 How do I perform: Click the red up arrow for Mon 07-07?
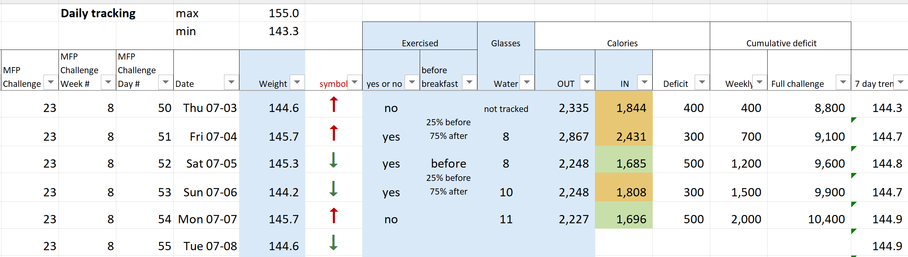[x=334, y=216]
